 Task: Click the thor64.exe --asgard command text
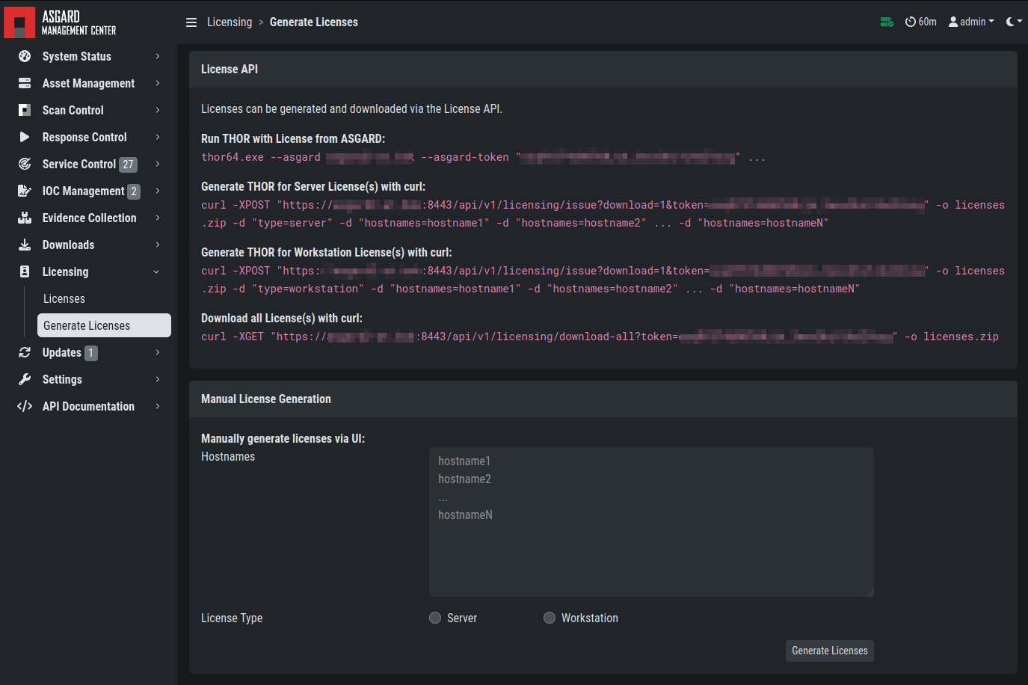pyautogui.click(x=483, y=157)
